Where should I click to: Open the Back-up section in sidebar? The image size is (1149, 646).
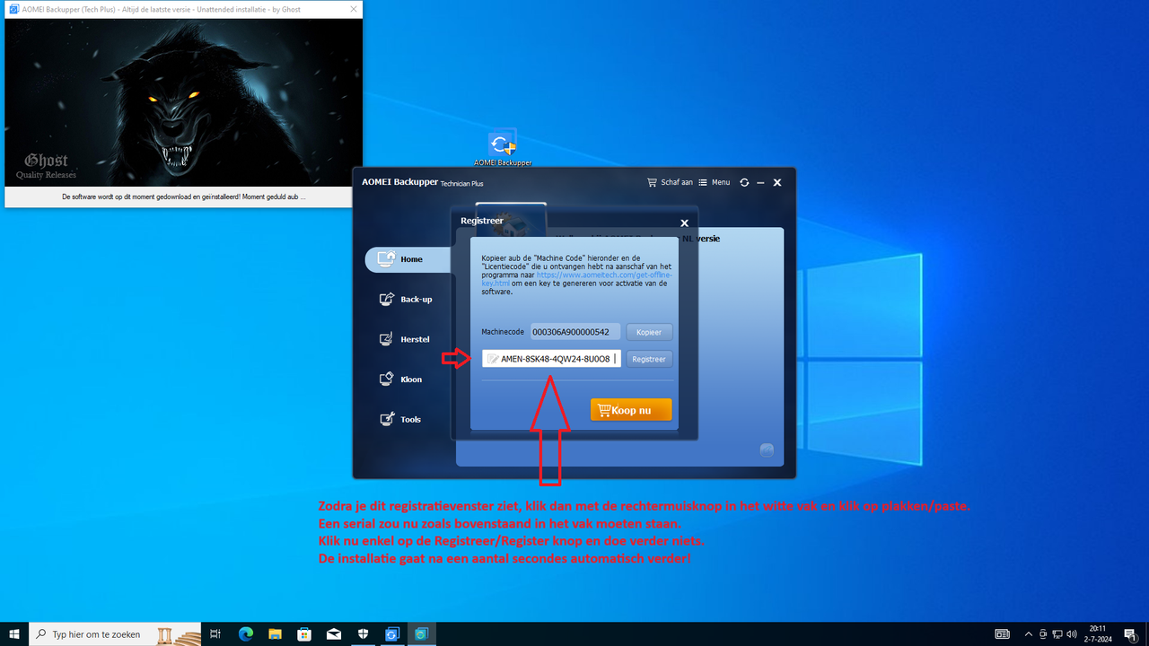[x=406, y=299]
